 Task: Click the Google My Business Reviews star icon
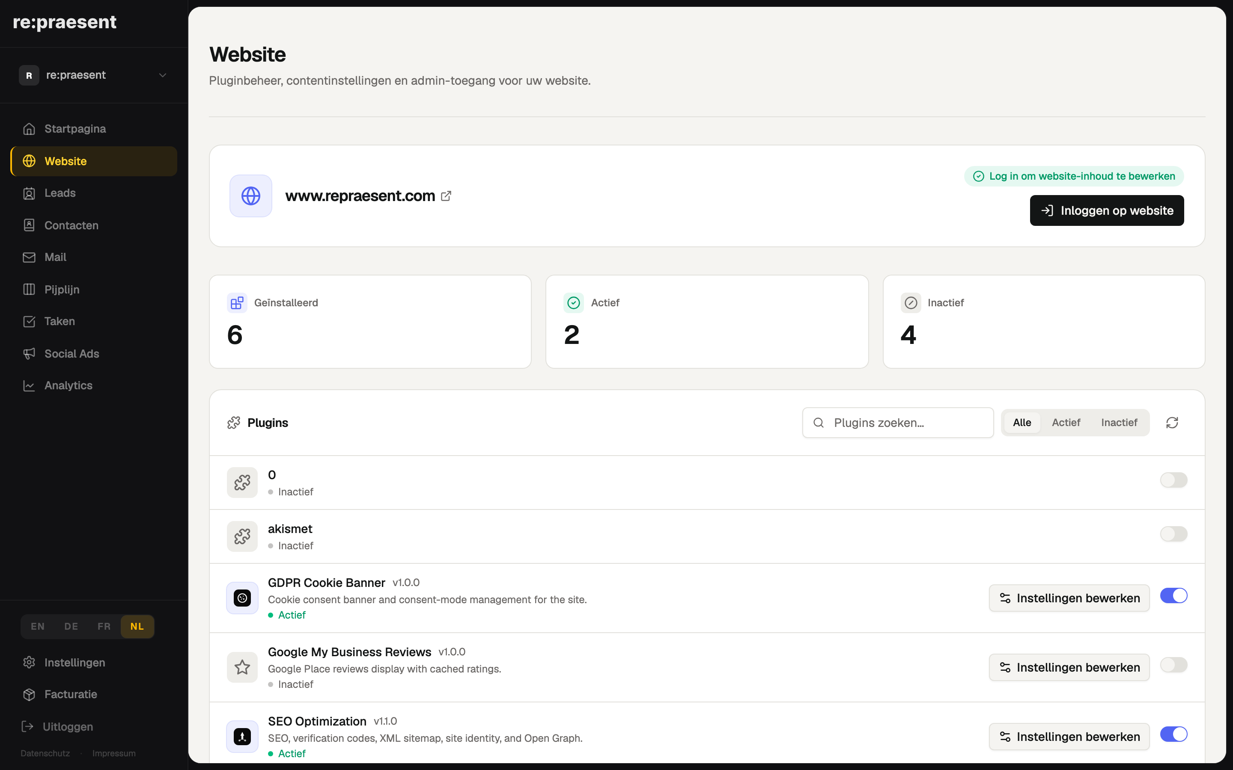242,667
